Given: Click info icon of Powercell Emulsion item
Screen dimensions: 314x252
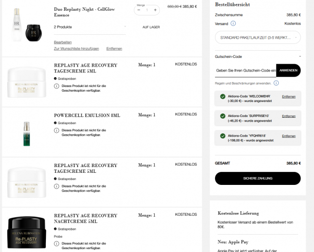Looking at the screenshot, I should click(57, 130).
